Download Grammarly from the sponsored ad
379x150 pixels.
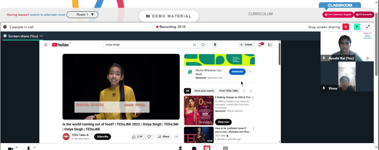click(x=237, y=72)
